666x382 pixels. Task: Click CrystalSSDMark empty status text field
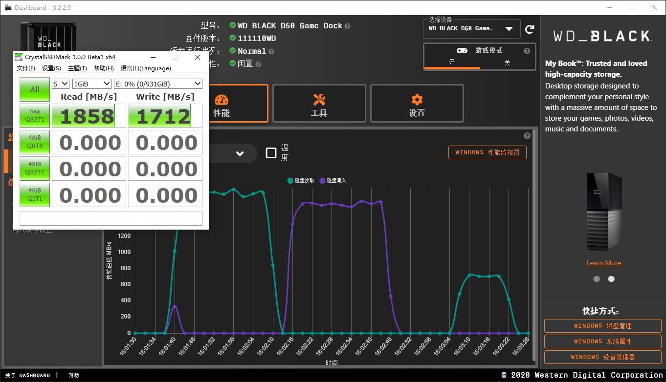coord(111,218)
